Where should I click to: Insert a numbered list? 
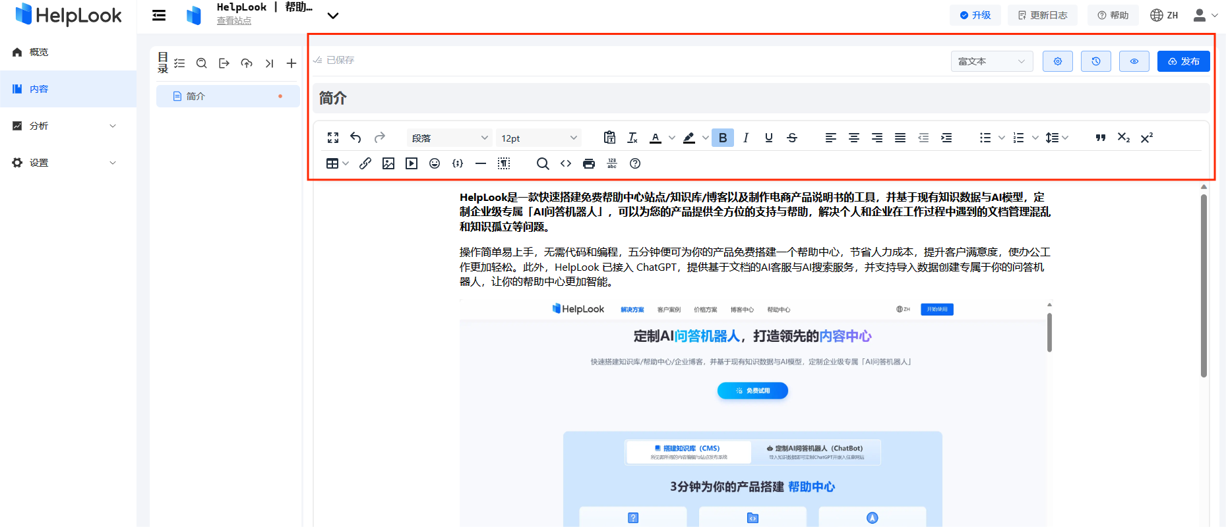(x=1019, y=138)
